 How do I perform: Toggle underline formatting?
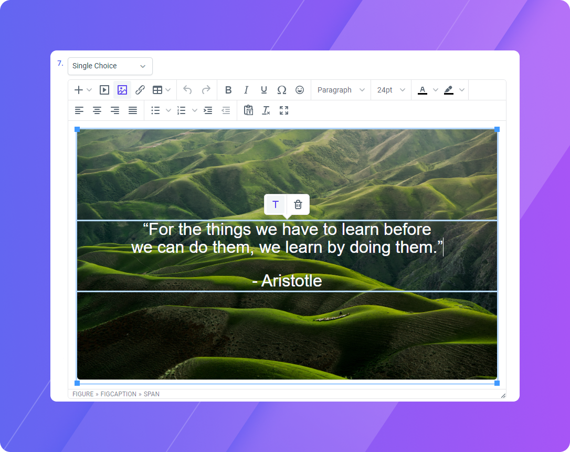coord(264,90)
